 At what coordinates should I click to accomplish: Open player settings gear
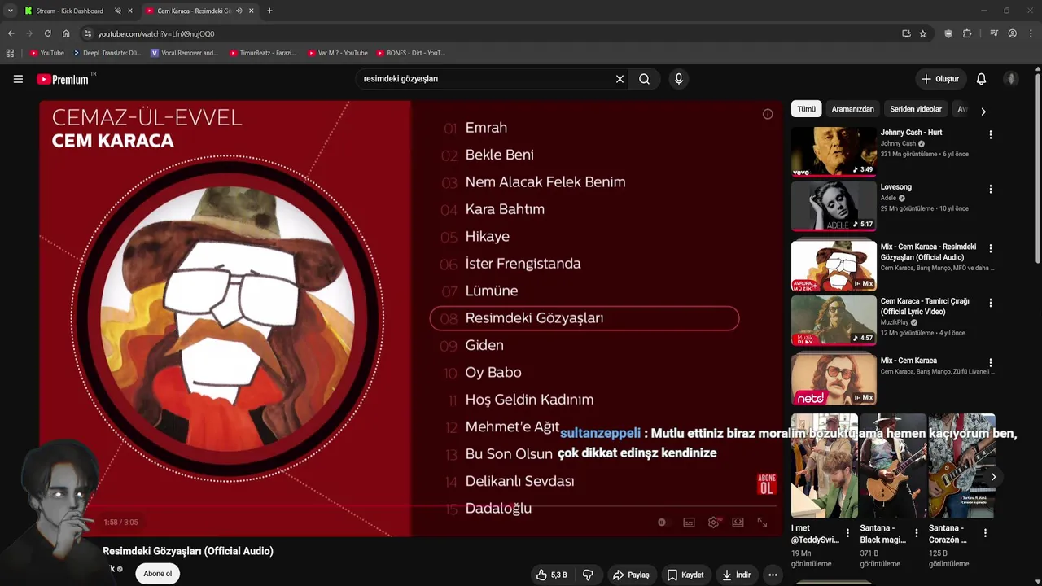click(714, 523)
